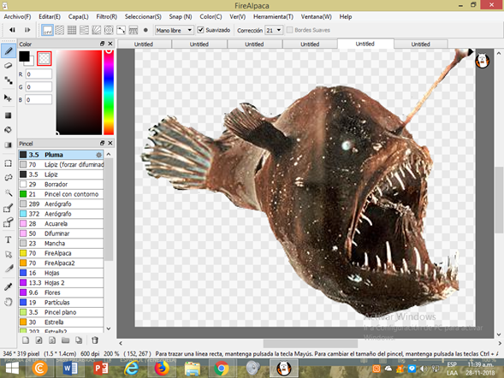The width and height of the screenshot is (504, 378).
Task: Select the Pincel con contorno brush
Action: click(61, 194)
